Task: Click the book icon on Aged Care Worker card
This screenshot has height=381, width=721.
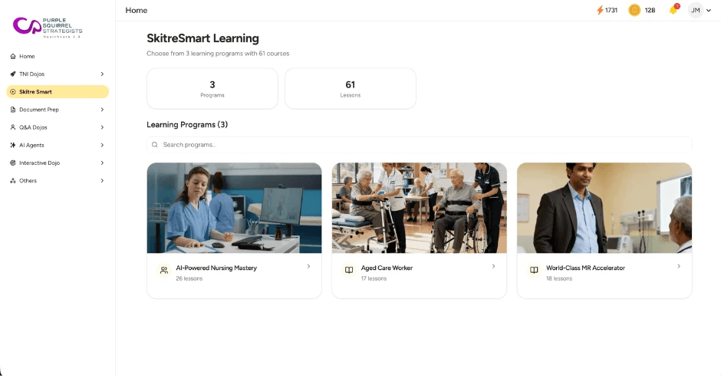Action: point(349,271)
